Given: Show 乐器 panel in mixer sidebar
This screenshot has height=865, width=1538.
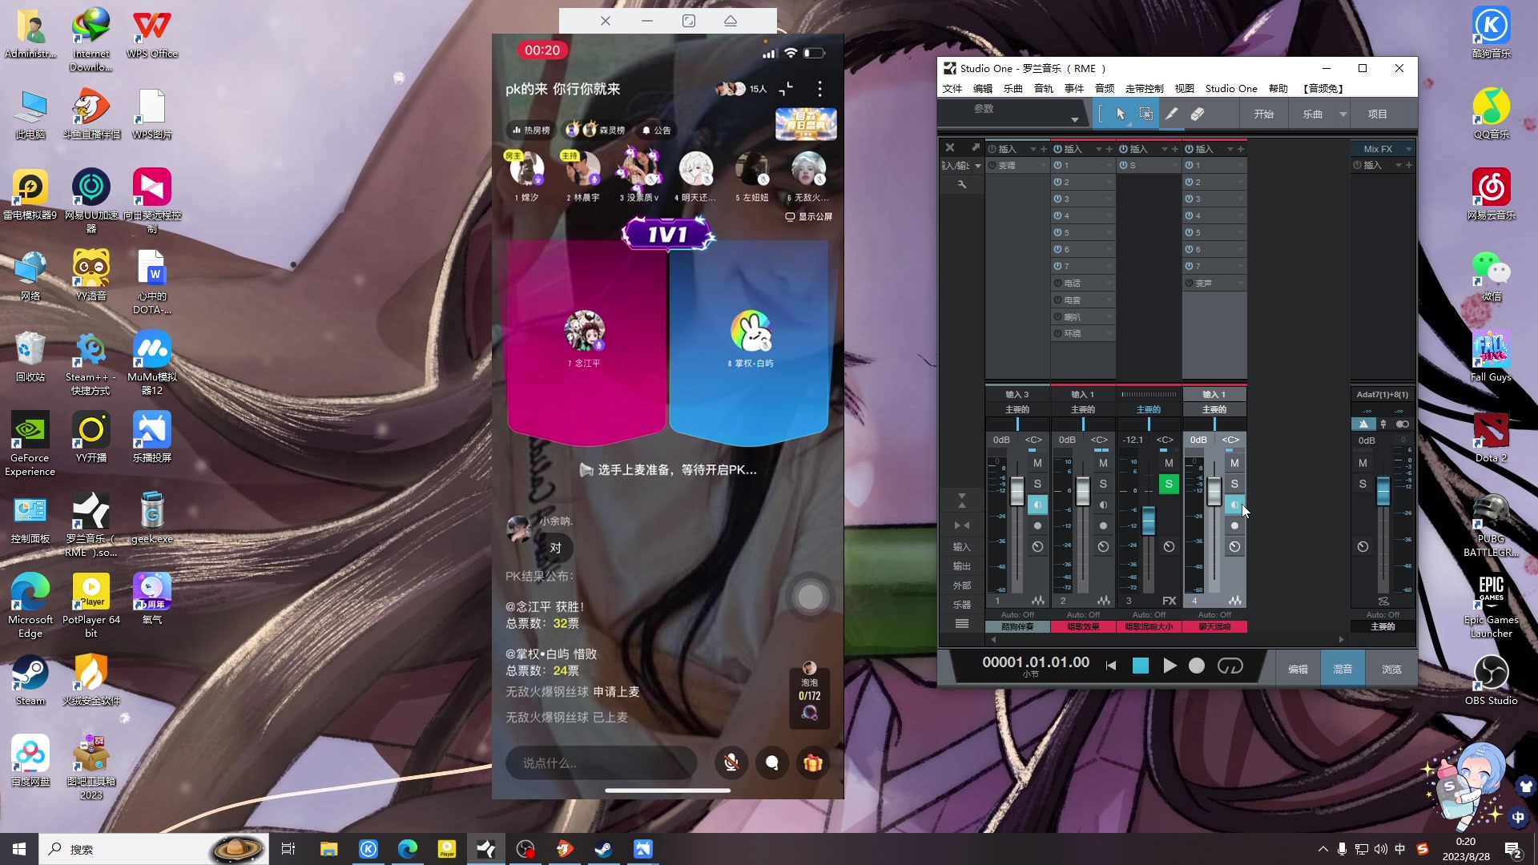Looking at the screenshot, I should click(x=961, y=605).
